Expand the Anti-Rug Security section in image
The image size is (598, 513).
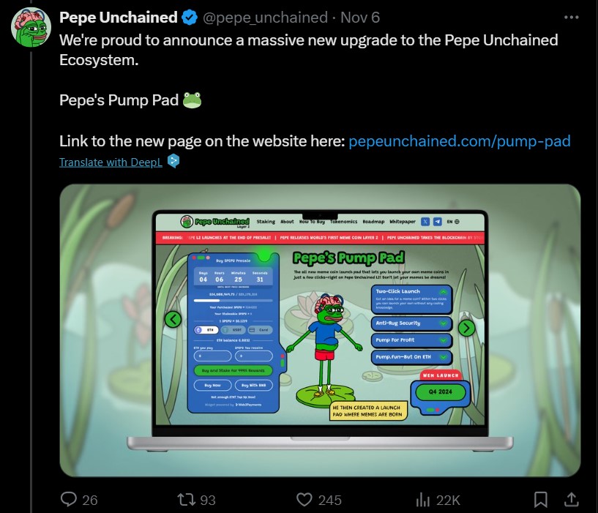pos(411,323)
